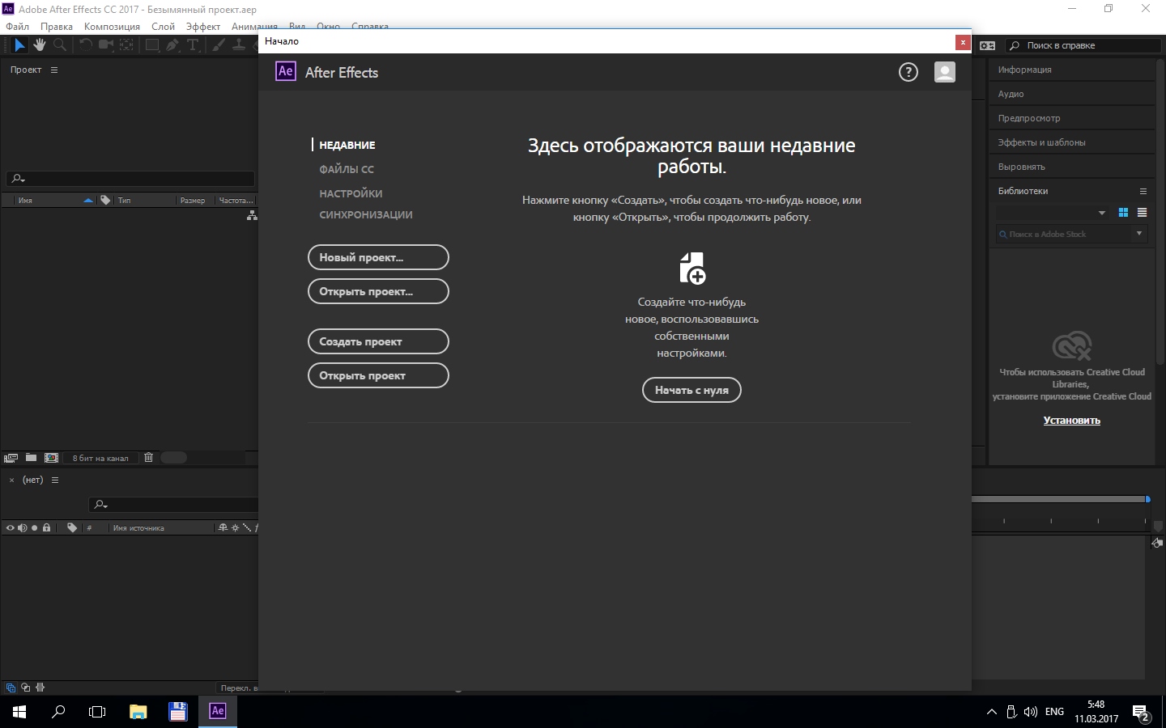This screenshot has width=1166, height=728.
Task: Click the New Composition icon in Project panel
Action: 52,458
